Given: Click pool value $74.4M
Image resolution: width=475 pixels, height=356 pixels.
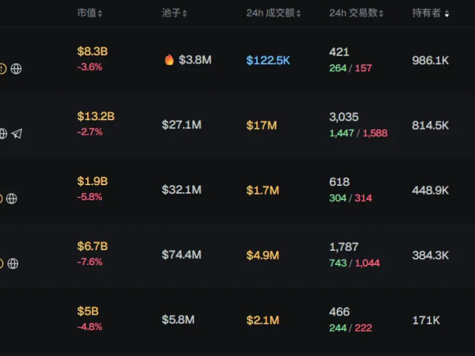Looking at the screenshot, I should [x=182, y=255].
